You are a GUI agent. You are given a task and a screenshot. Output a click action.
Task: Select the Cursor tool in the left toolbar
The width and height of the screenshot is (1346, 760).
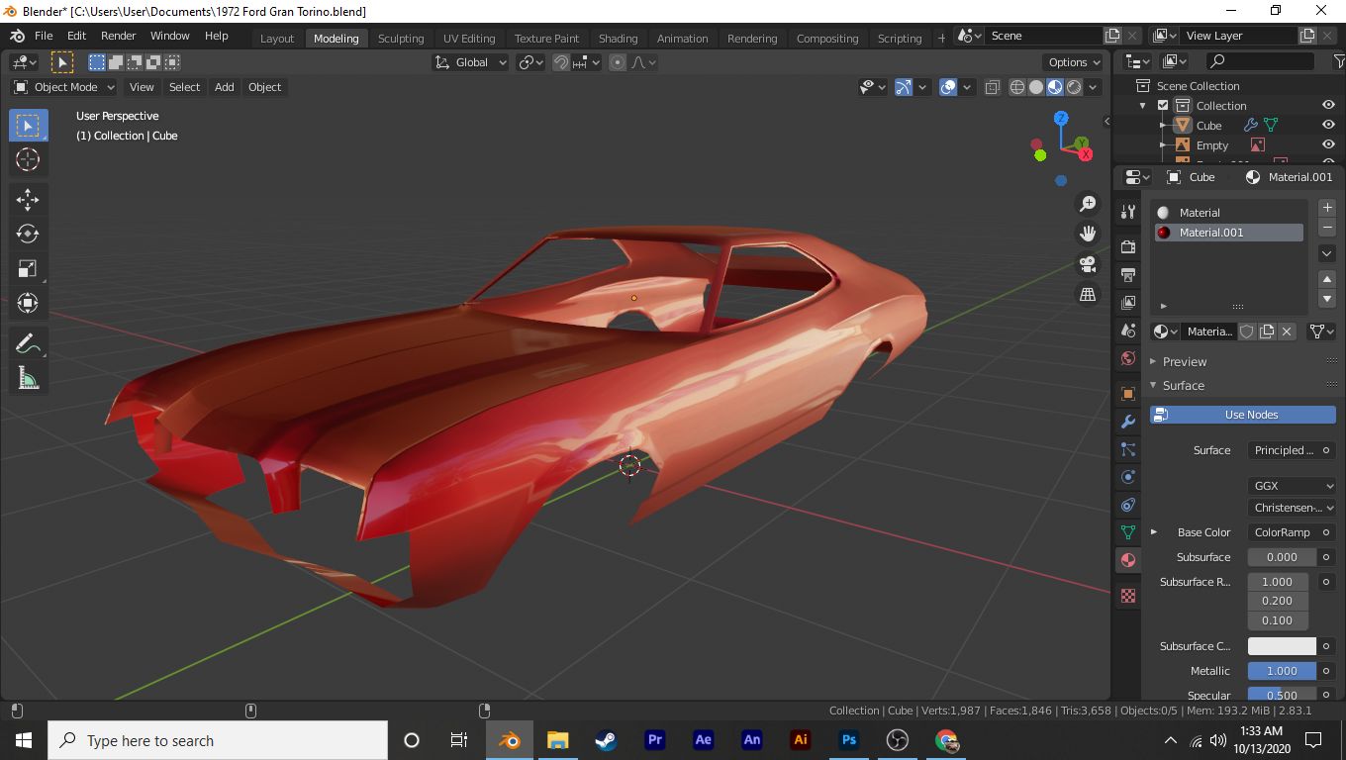click(28, 160)
